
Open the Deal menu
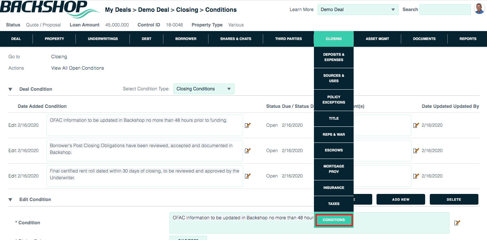16,39
